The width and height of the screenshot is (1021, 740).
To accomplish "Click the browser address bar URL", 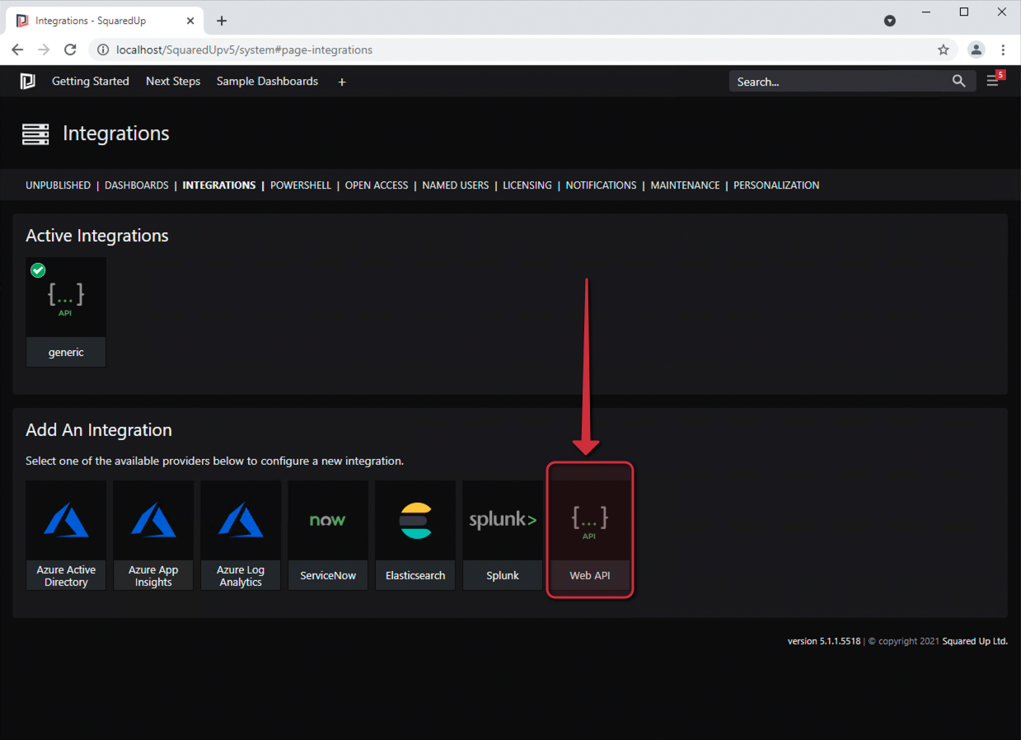I will [x=244, y=49].
